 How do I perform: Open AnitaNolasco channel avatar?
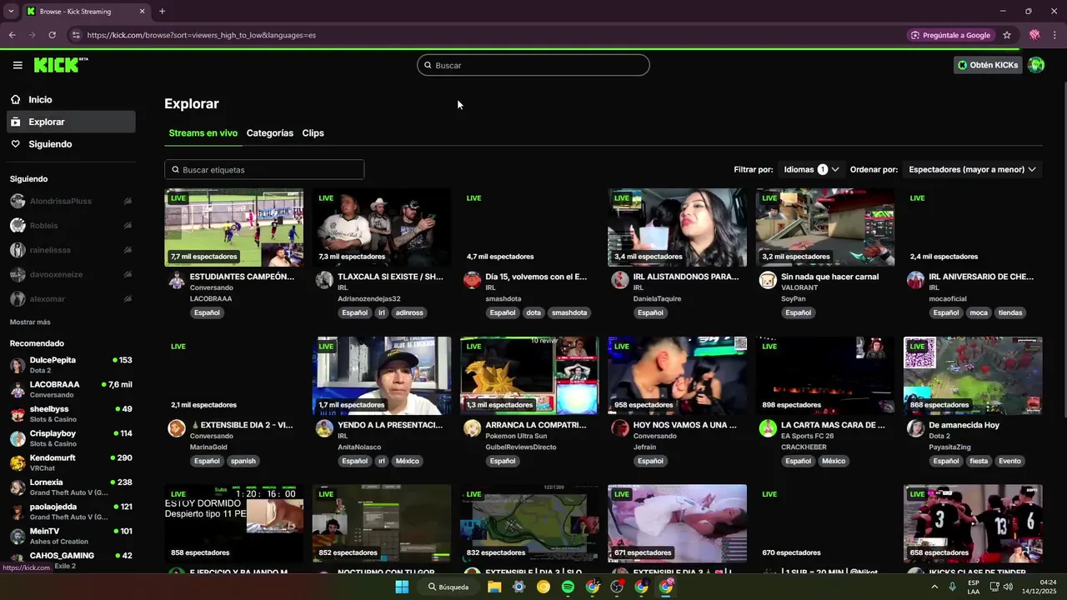pyautogui.click(x=324, y=428)
